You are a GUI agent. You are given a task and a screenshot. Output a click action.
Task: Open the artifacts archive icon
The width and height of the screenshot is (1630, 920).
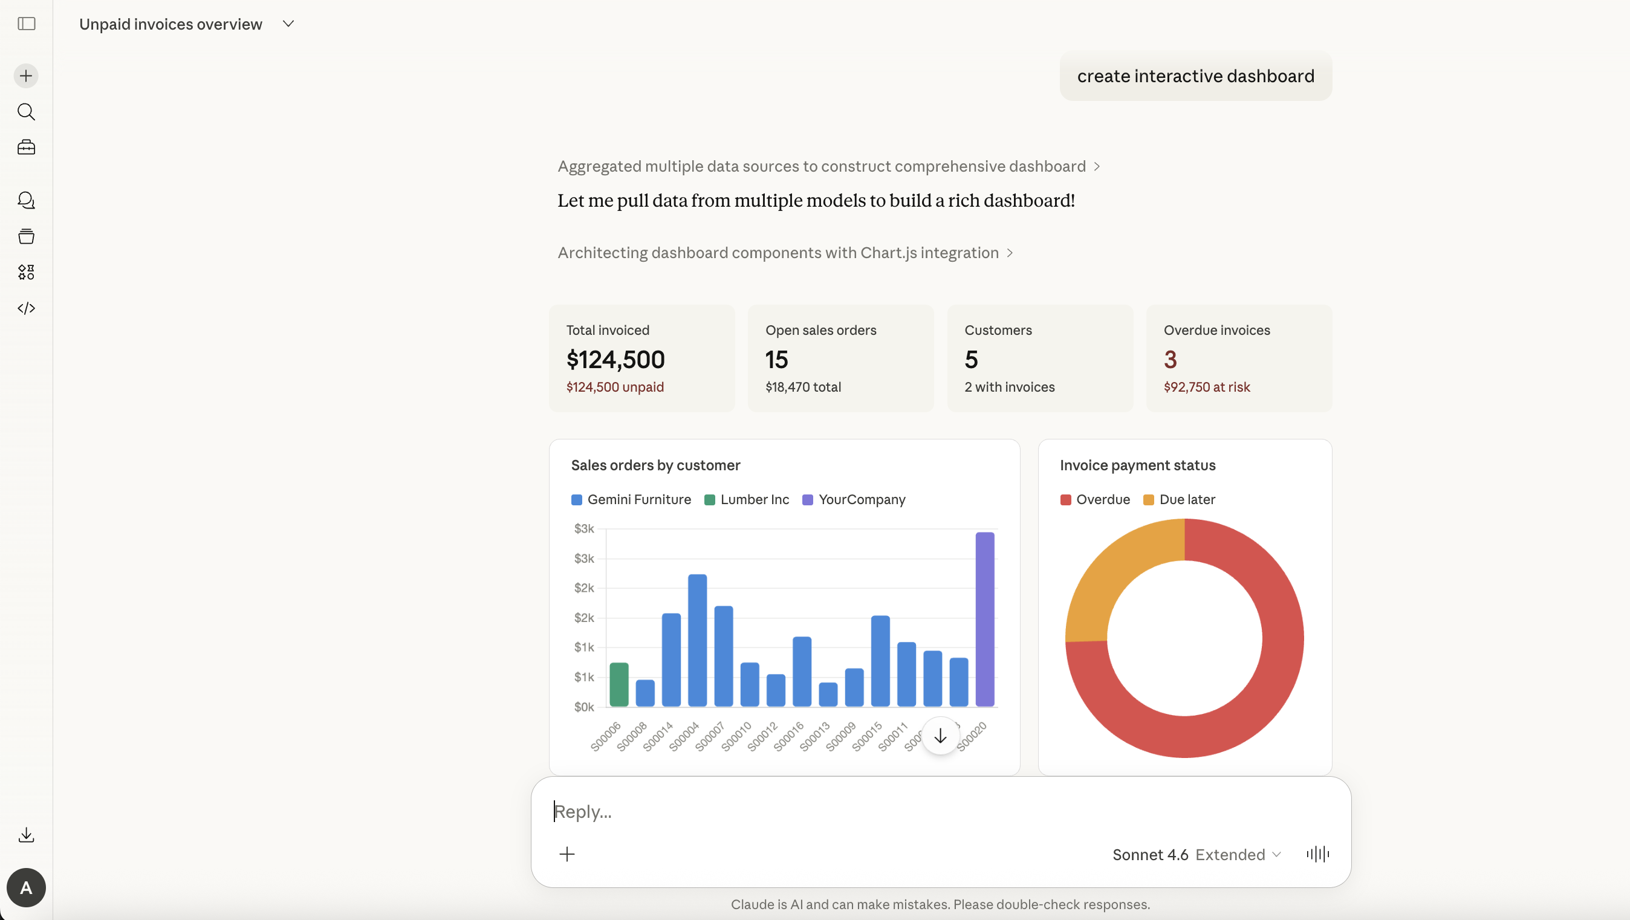click(26, 235)
